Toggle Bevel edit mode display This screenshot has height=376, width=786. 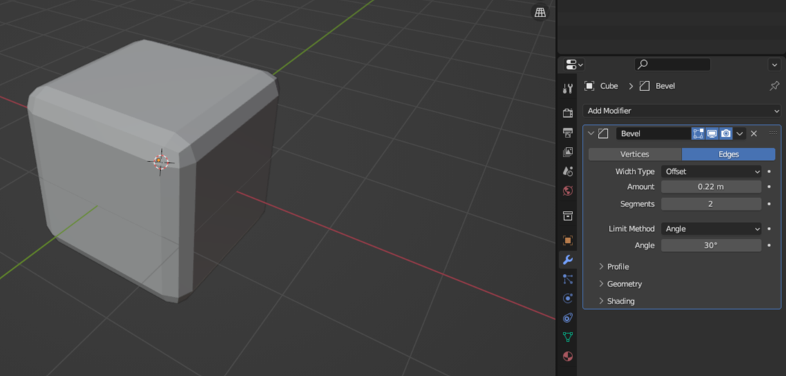(698, 134)
